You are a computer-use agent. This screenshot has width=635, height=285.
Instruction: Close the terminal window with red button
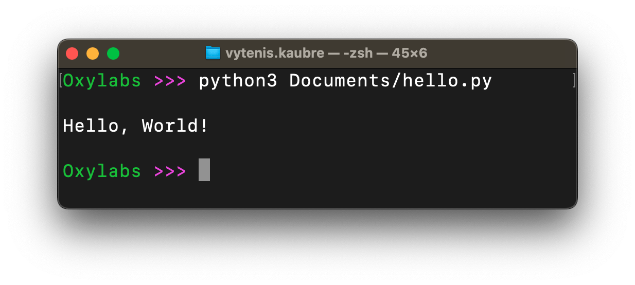72,53
